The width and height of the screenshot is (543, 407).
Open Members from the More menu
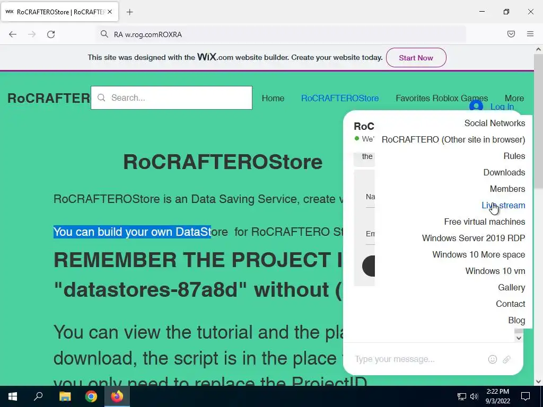[x=507, y=189]
